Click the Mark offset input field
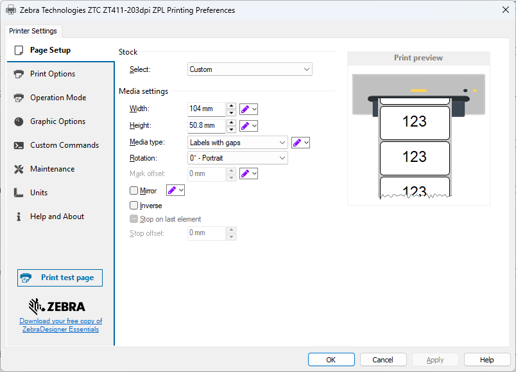This screenshot has width=516, height=372. [x=206, y=174]
